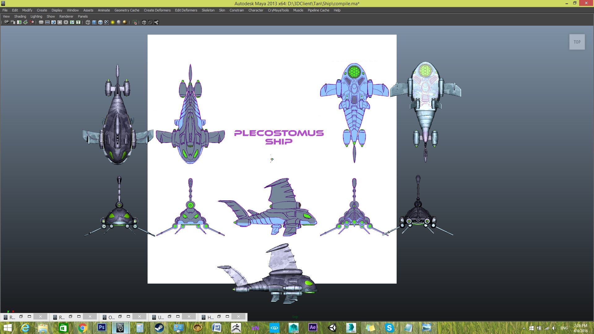Restore the minimized 'O...' window

pos(120,317)
